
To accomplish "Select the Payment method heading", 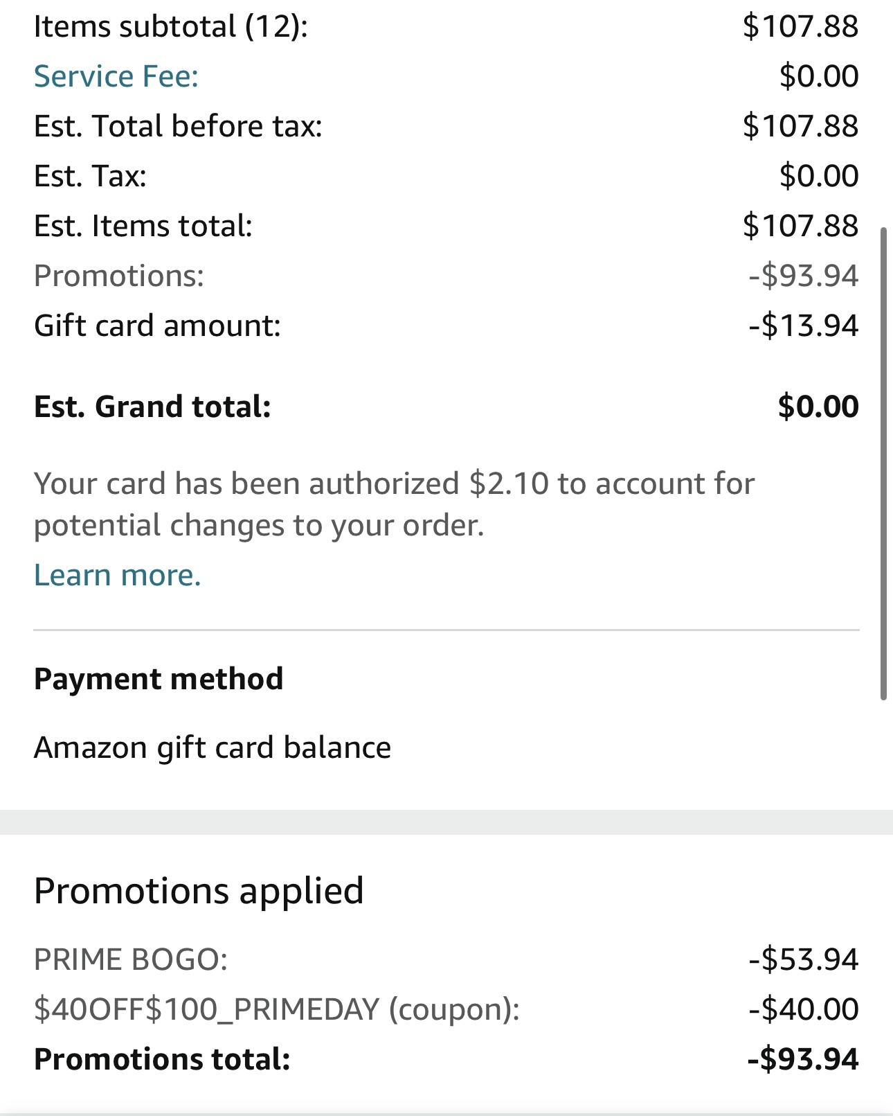I will pos(159,679).
